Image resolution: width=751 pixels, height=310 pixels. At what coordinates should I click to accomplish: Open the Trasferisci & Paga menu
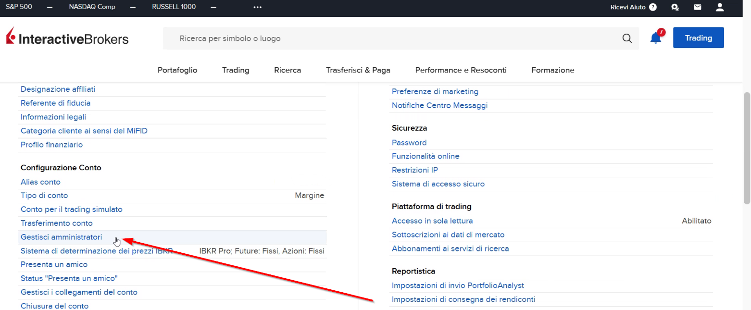click(x=358, y=70)
